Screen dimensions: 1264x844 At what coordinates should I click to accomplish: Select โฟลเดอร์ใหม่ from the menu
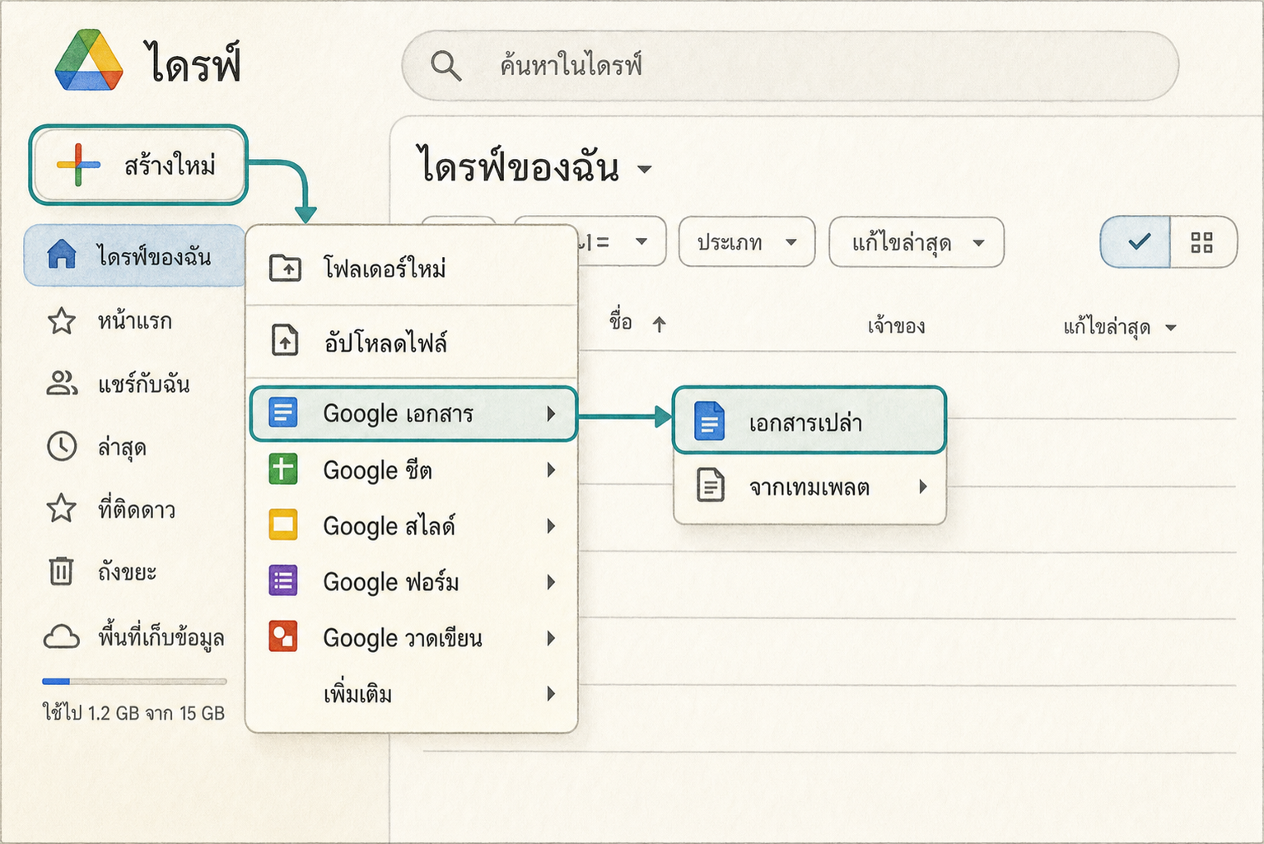412,268
